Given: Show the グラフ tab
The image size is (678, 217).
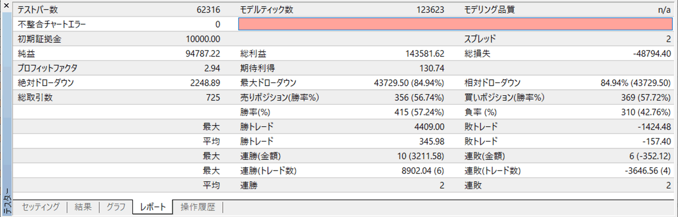Looking at the screenshot, I should coord(116,207).
